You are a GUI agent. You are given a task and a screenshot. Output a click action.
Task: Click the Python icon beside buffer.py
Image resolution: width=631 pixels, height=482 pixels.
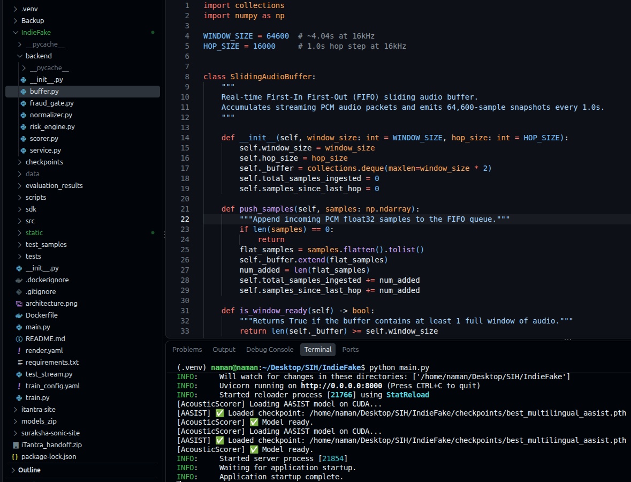click(24, 92)
